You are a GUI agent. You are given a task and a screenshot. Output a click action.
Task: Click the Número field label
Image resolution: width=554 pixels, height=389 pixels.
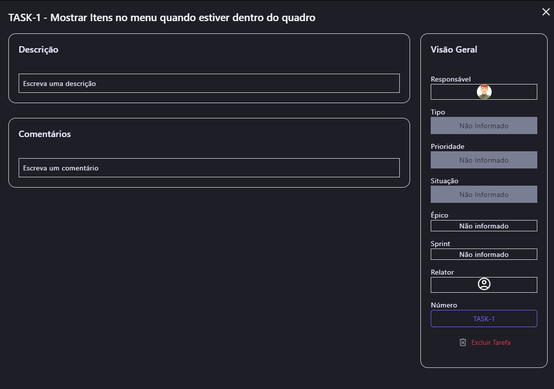(443, 305)
